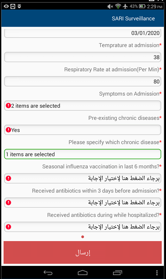This screenshot has height=279, width=166.
Task: Open Pre-existing chronic diseases dropdown
Action: [82, 130]
